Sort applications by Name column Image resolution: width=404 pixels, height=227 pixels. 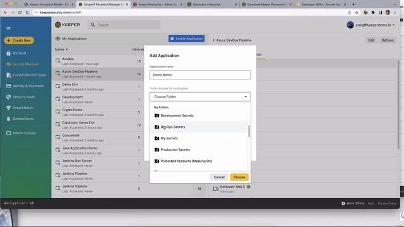(x=61, y=49)
